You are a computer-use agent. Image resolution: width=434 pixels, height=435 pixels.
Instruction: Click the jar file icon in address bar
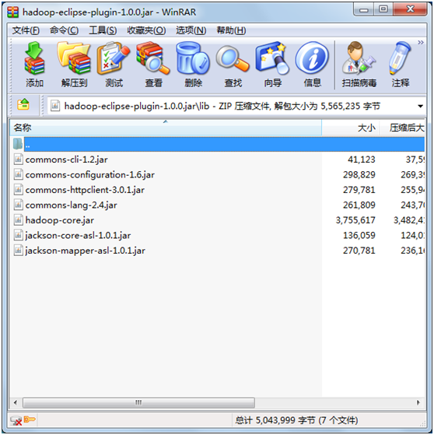tap(55, 106)
